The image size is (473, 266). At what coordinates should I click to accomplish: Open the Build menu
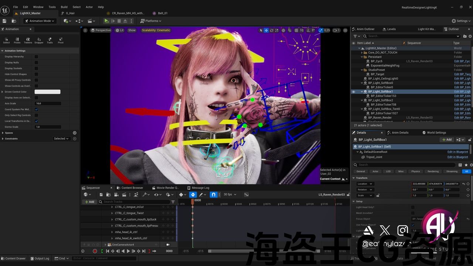(x=64, y=7)
